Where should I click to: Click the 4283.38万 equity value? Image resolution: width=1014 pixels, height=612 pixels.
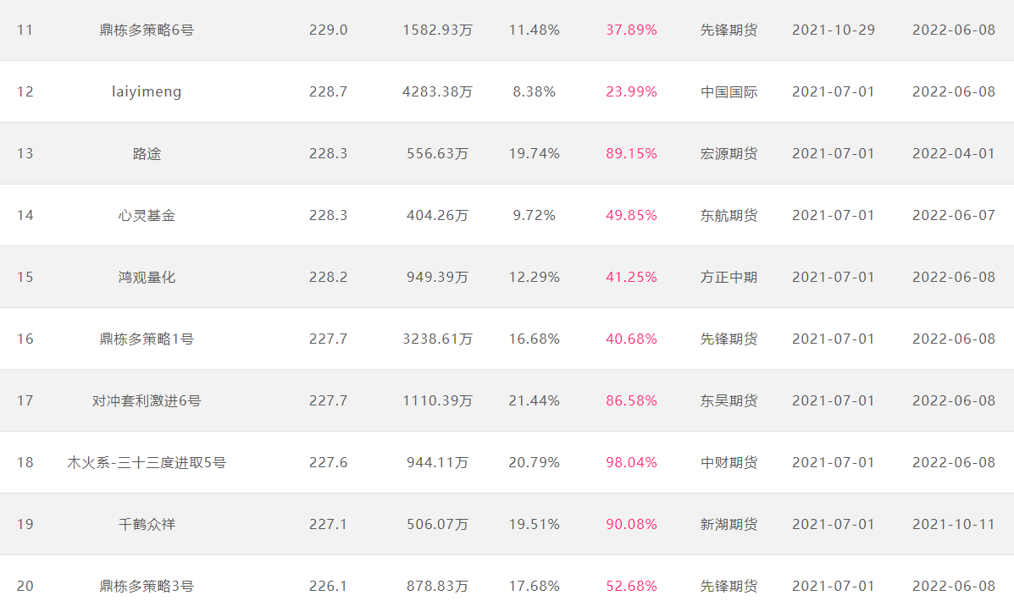[437, 91]
